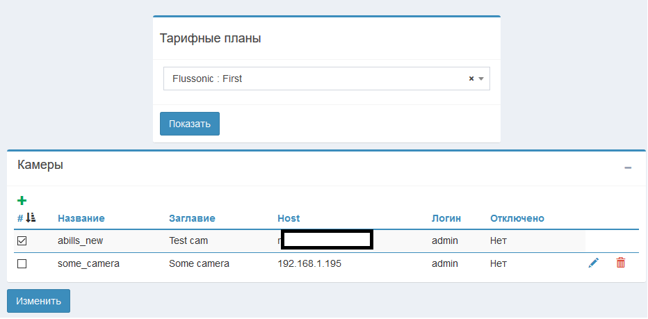648x319 pixels.
Task: Click the Test cam title cell
Action: [188, 241]
